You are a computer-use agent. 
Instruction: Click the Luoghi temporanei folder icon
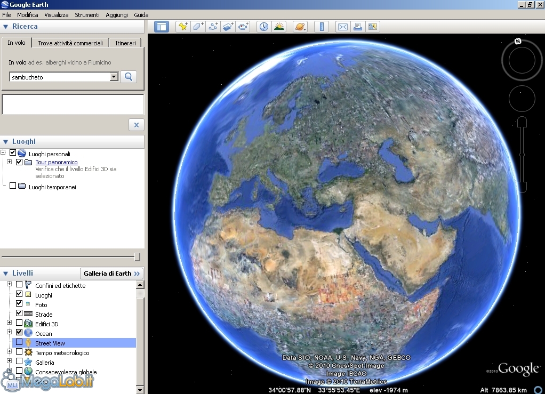coord(22,186)
